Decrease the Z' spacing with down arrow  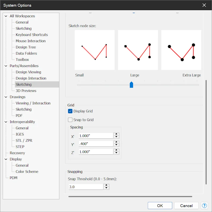(x=116, y=153)
